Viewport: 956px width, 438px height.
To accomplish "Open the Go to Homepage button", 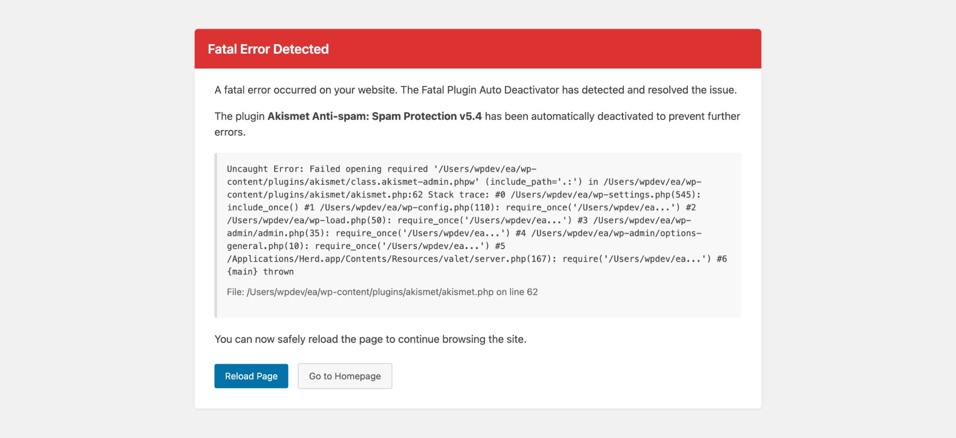I will pyautogui.click(x=345, y=376).
